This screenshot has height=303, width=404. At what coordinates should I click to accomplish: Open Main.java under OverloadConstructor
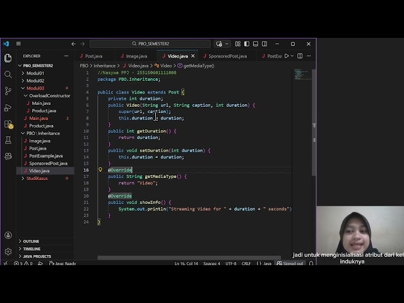point(41,103)
